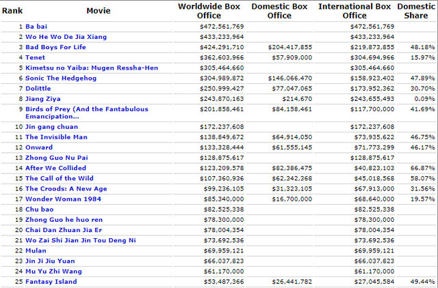Open Birds of Prey movie link

(87, 113)
